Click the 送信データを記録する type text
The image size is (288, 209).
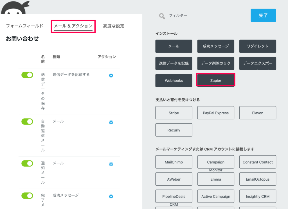point(71,74)
